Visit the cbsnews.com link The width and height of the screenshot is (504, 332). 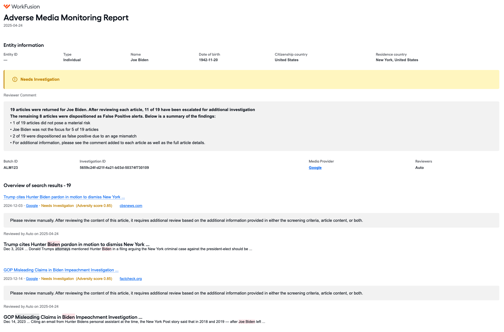tap(131, 206)
